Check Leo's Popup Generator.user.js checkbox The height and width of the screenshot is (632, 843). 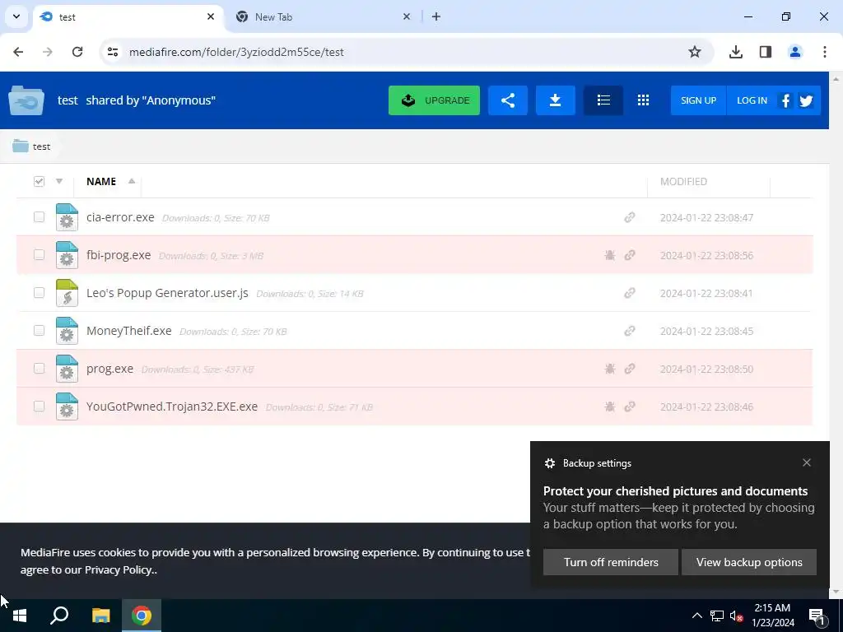[x=39, y=292]
